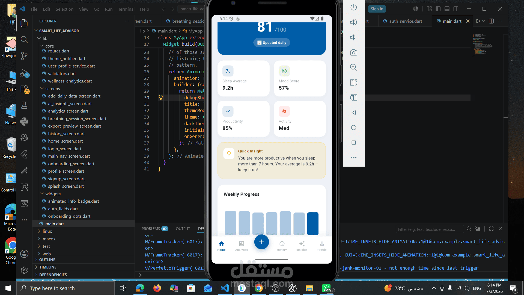Collapse the lib folder
This screenshot has width=524, height=295.
tap(45, 38)
